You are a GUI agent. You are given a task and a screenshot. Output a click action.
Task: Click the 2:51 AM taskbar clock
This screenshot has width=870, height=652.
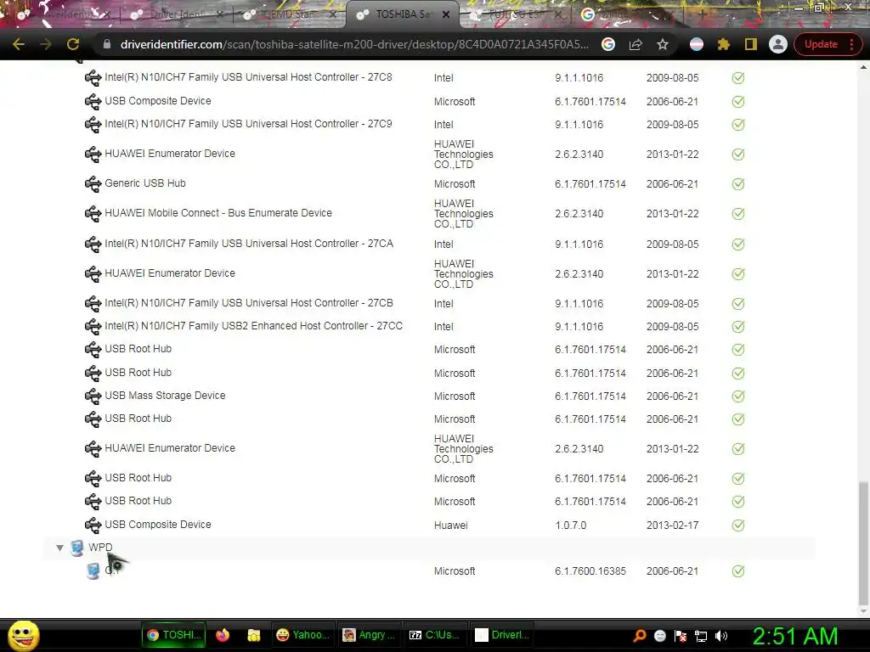point(795,636)
